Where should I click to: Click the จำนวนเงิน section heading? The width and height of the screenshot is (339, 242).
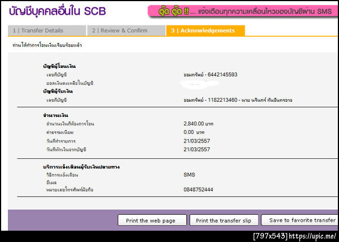[55, 115]
